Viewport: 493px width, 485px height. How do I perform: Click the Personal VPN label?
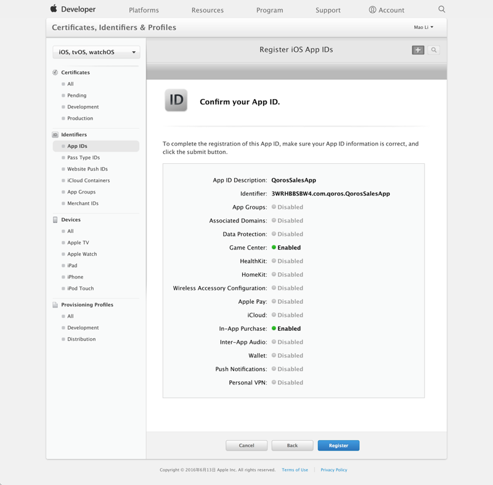point(248,383)
